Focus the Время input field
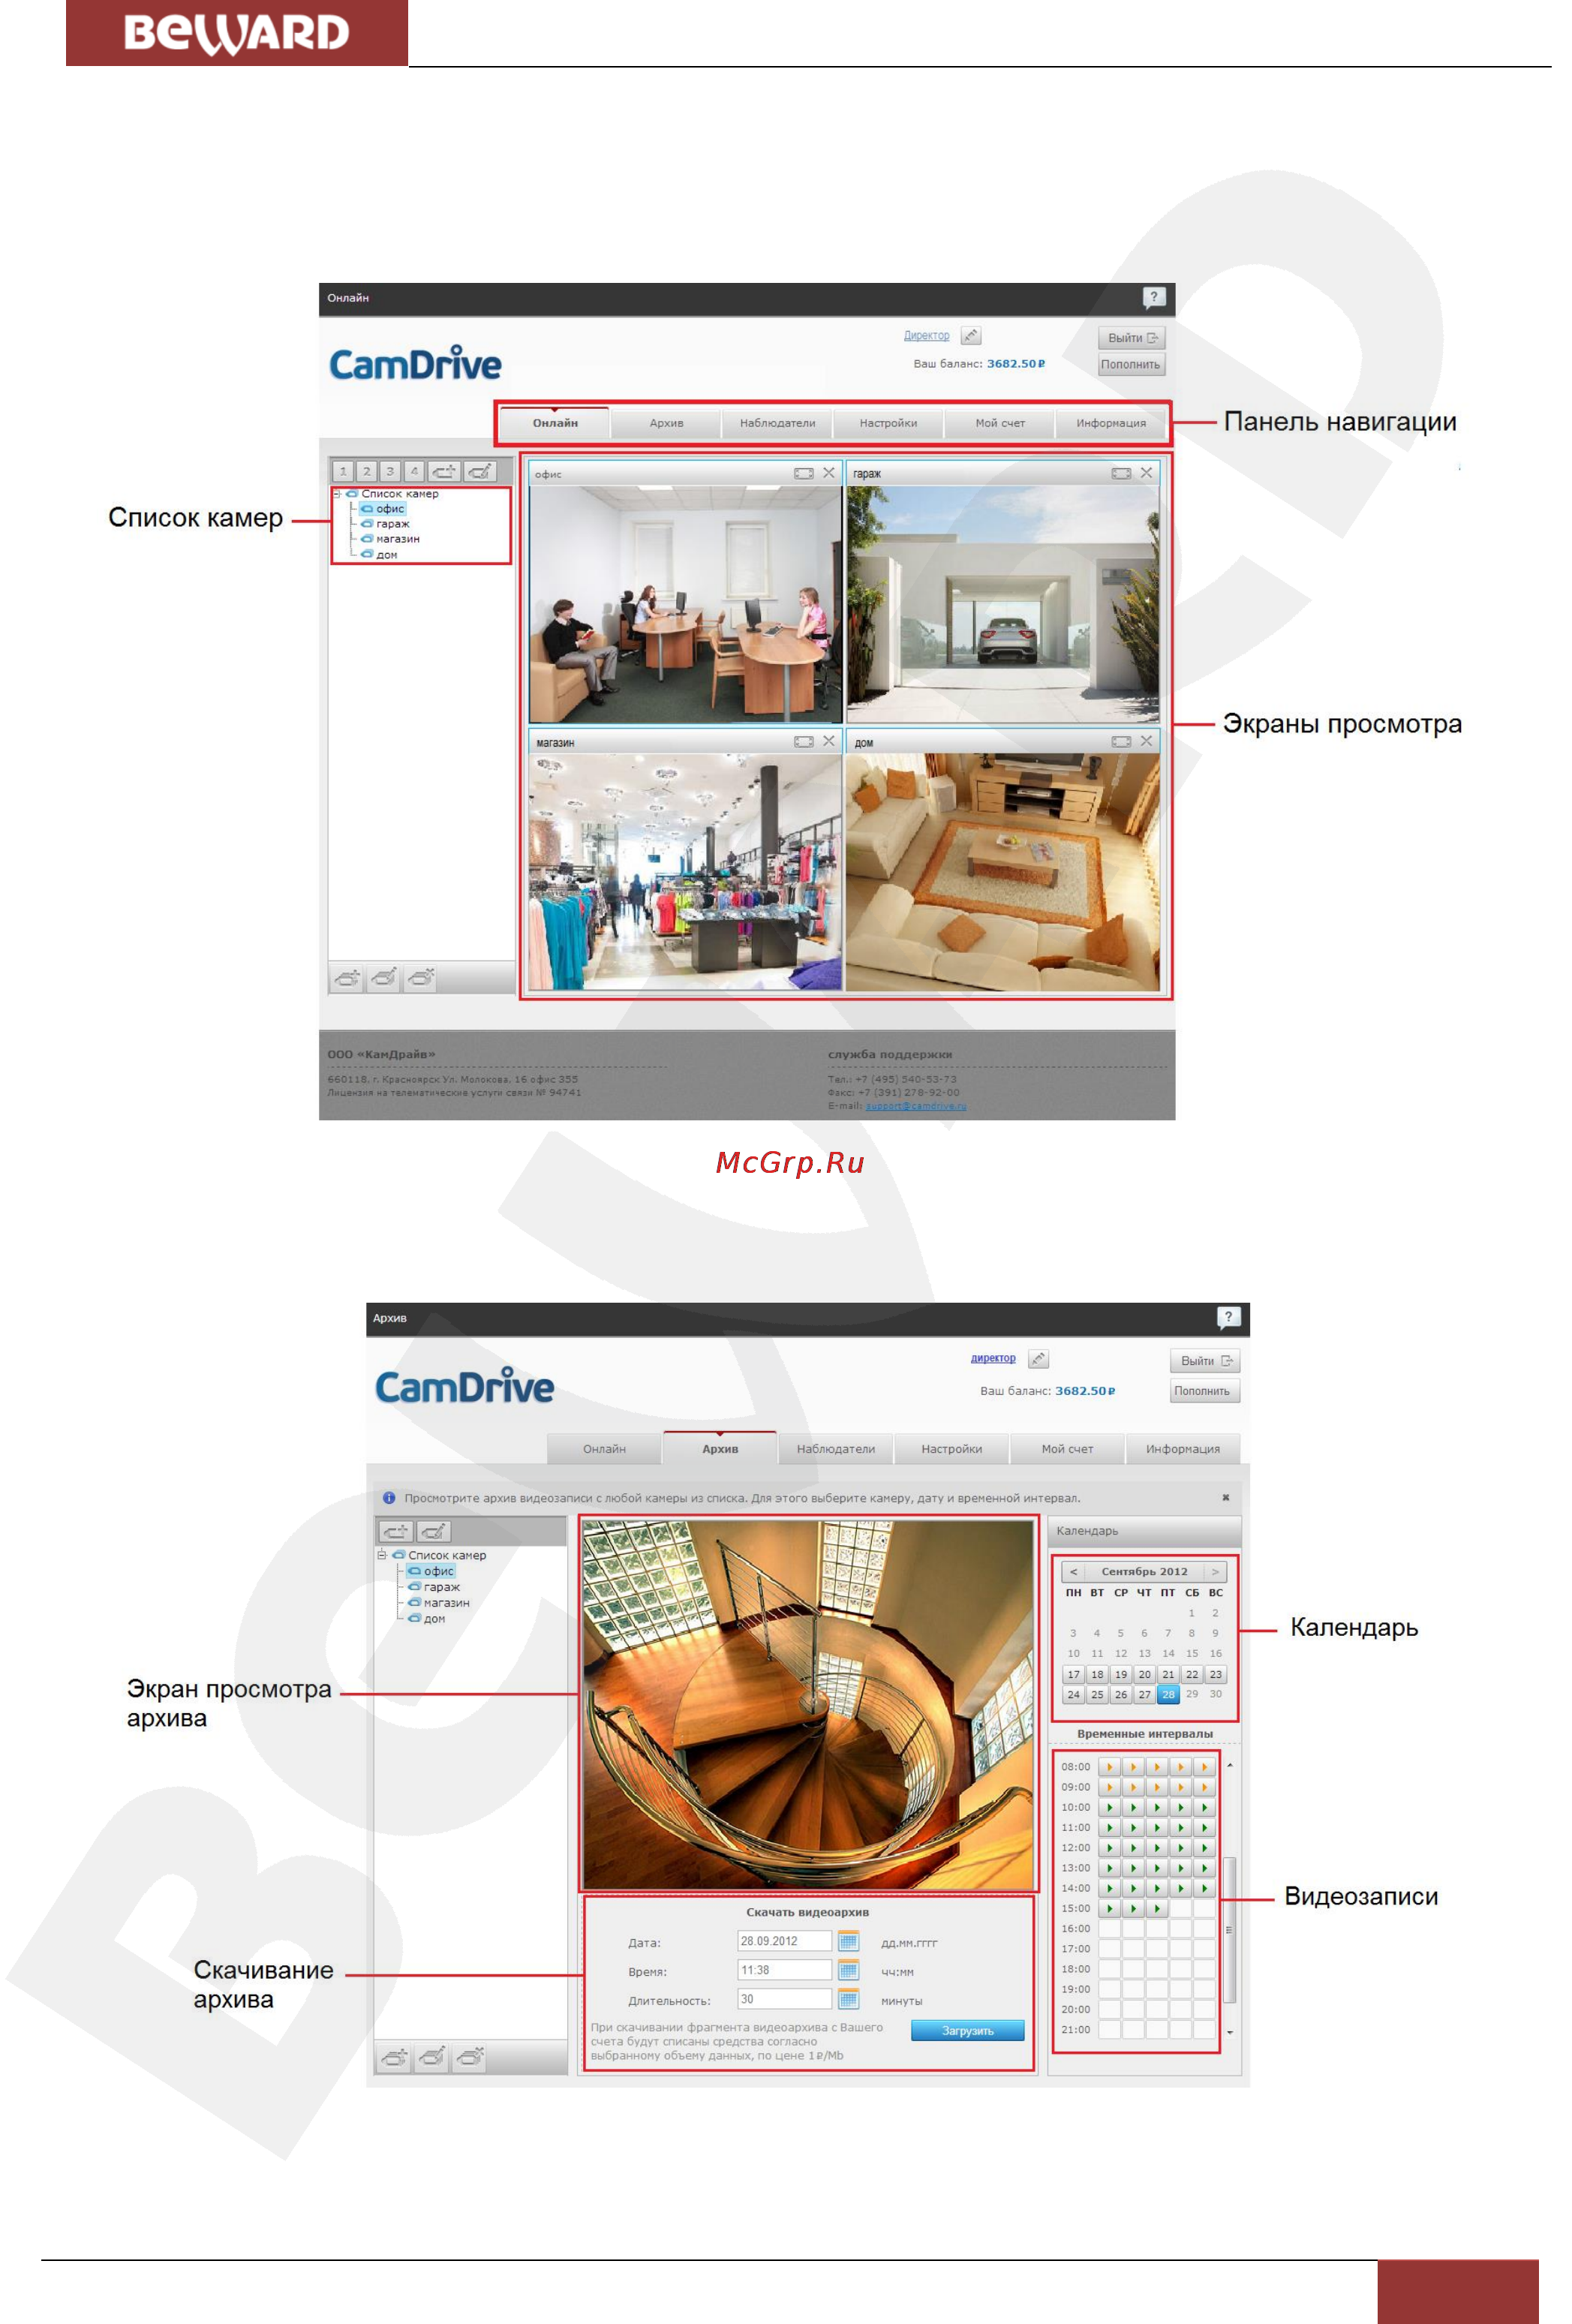 pyautogui.click(x=784, y=1970)
